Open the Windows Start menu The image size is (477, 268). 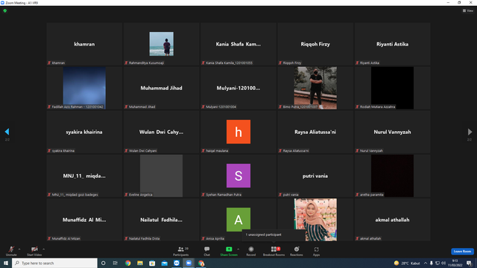click(x=6, y=263)
